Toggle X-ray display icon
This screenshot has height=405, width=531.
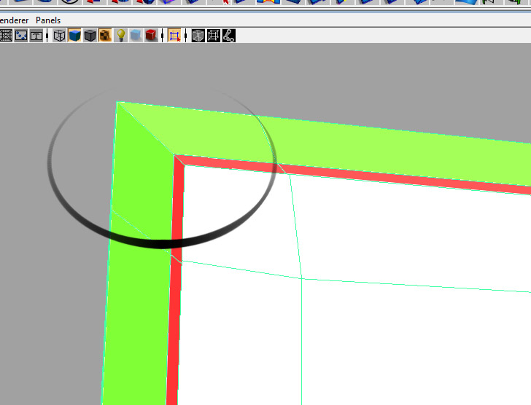tap(198, 36)
